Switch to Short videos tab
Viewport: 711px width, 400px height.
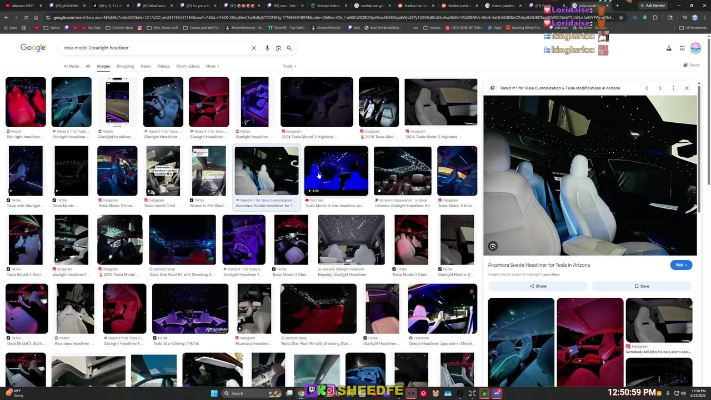point(188,66)
